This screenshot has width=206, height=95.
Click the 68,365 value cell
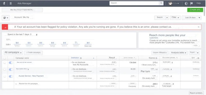(133, 69)
